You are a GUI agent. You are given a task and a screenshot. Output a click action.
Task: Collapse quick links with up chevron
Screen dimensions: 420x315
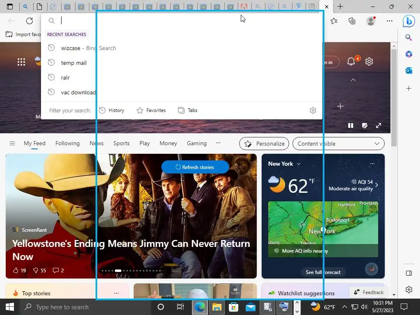click(x=353, y=80)
